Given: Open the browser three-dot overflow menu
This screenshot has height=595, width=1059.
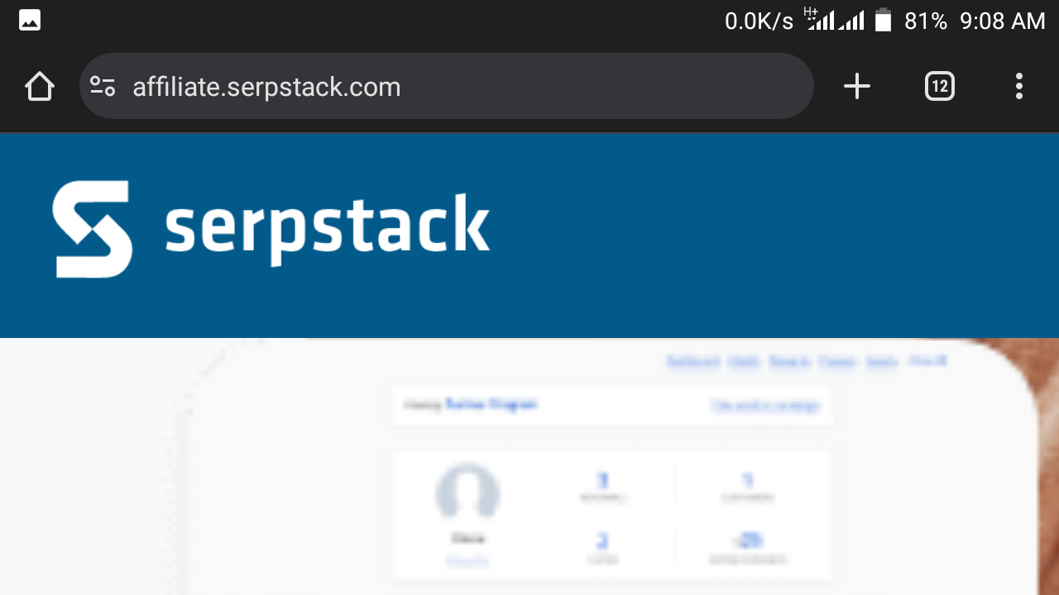Looking at the screenshot, I should pos(1019,86).
